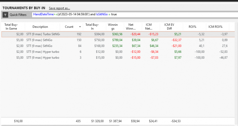Click the ICM EV Diff cell '$5,21'

[x=178, y=34]
